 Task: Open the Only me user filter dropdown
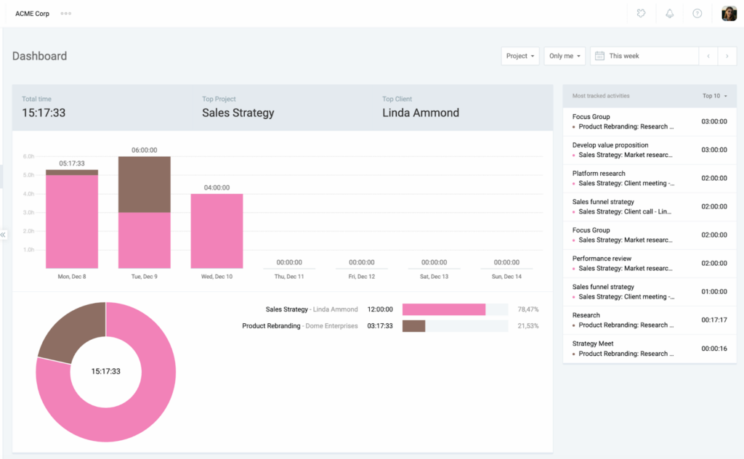pos(562,56)
